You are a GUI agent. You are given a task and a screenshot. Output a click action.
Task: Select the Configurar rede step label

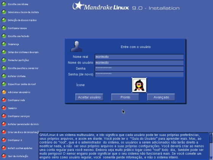(x=16, y=100)
